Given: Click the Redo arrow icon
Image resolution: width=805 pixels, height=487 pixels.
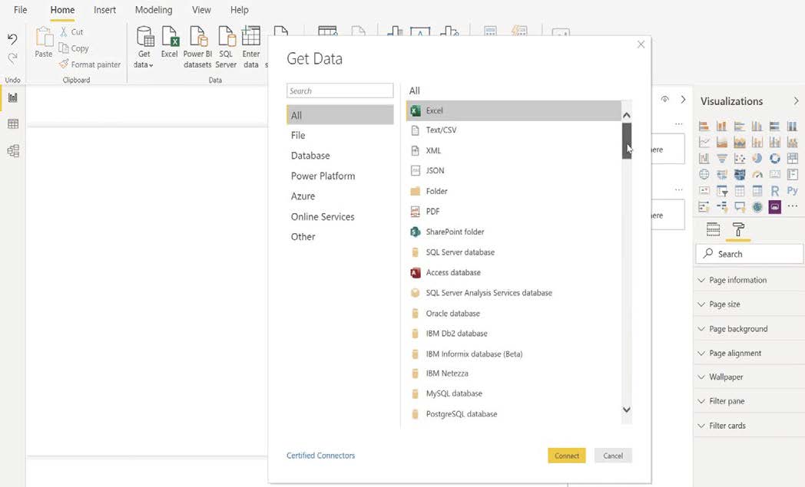Looking at the screenshot, I should (13, 58).
